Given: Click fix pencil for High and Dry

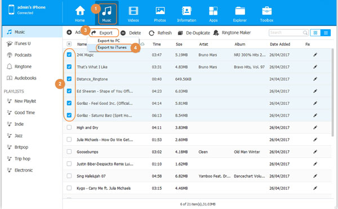Looking at the screenshot, I should pos(315,127).
